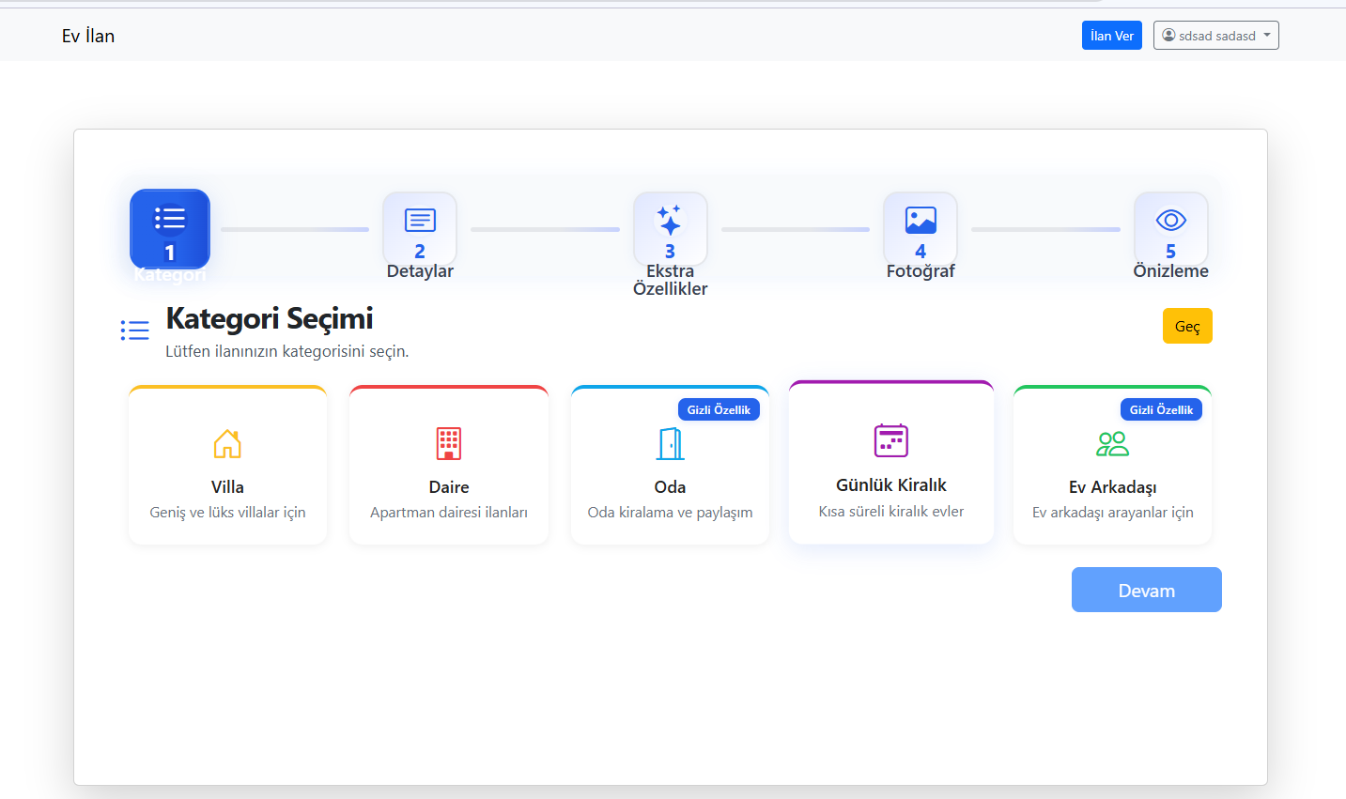Screen dimensions: 1346x799
Task: Open the Ev İlan home link
Action: tap(88, 36)
